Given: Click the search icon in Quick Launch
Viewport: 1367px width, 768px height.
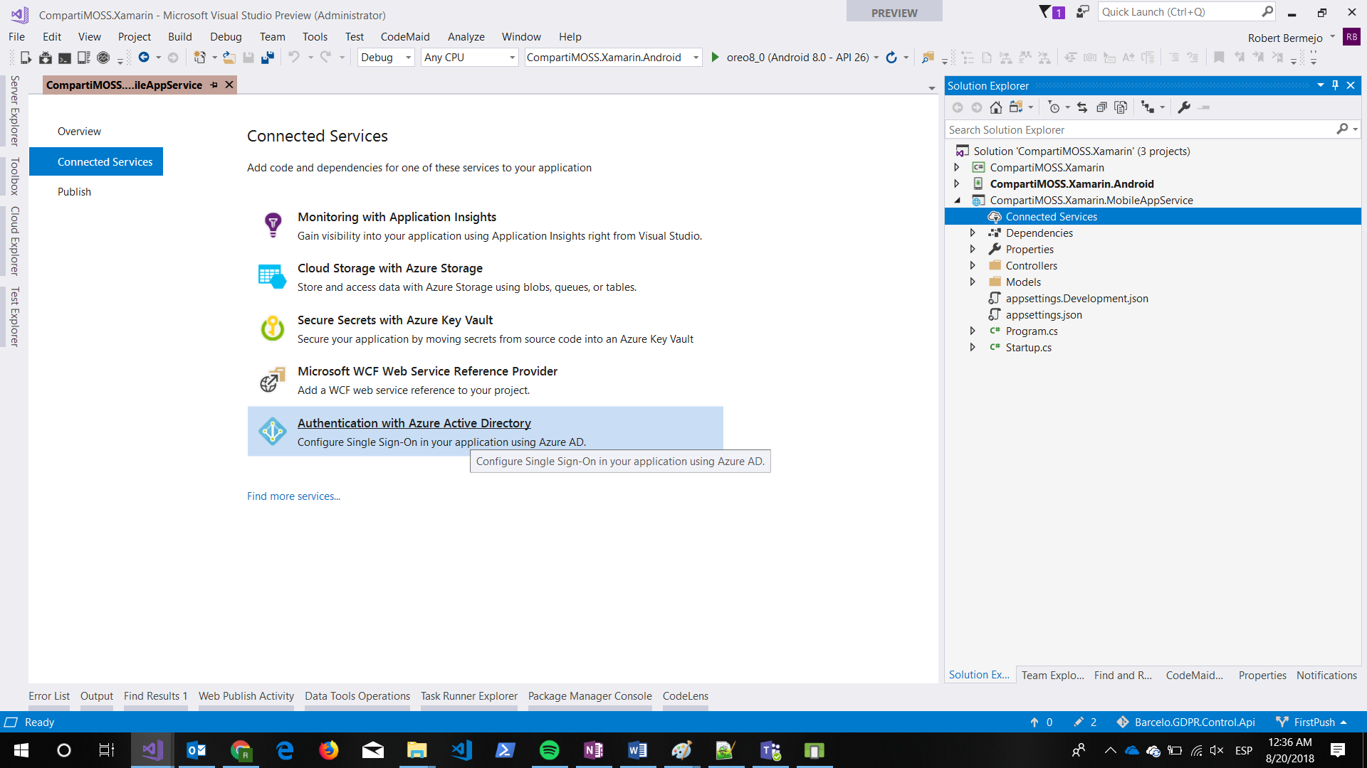Looking at the screenshot, I should click(x=1268, y=11).
